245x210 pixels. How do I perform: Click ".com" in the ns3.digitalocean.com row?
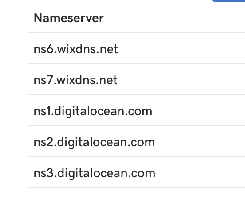[142, 174]
